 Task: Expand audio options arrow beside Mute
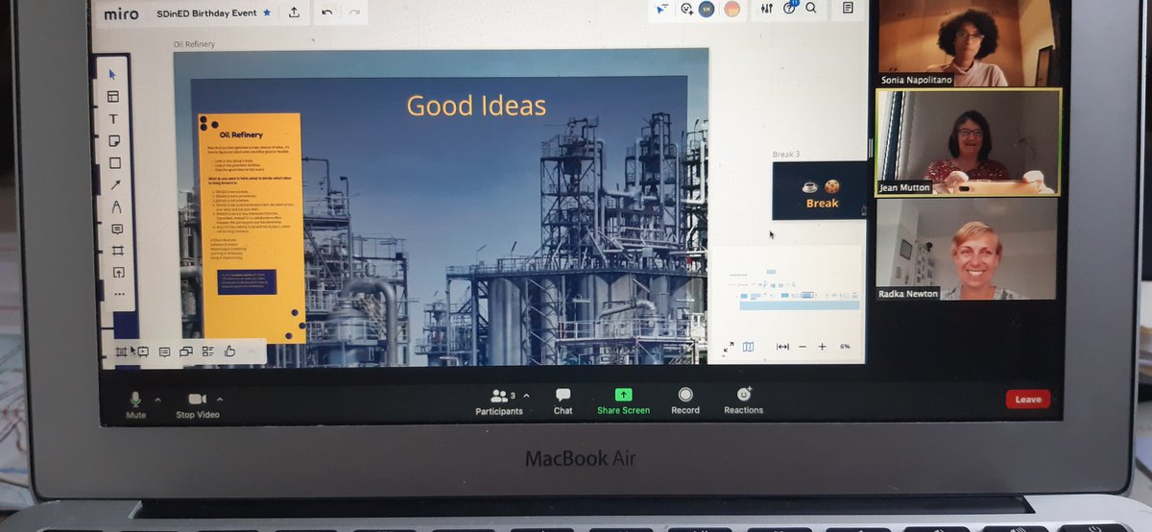coord(158,399)
